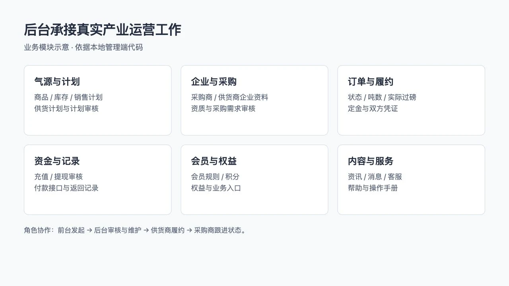The image size is (509, 286).
Task: Click the text 定金与双方凭证
Action: point(373,108)
